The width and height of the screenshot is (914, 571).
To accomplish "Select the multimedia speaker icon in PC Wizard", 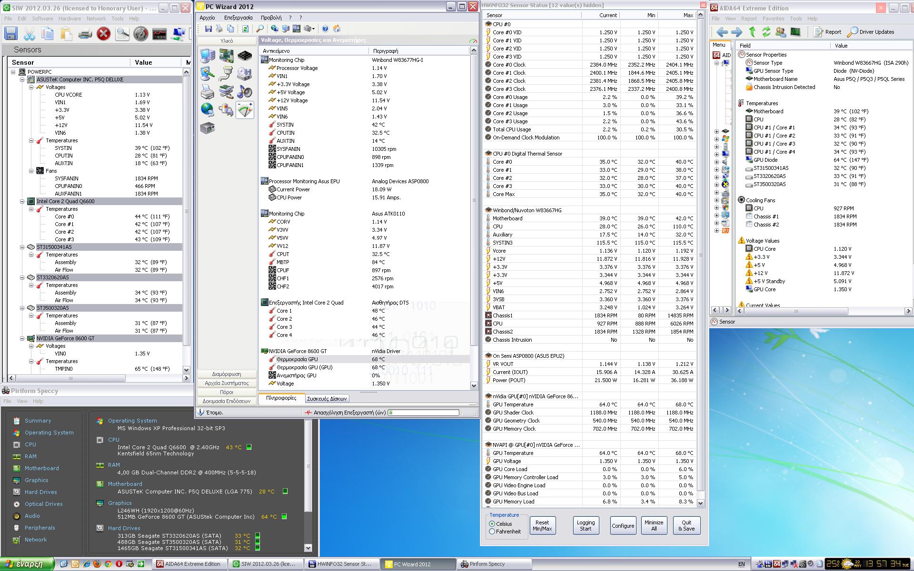I will pyautogui.click(x=245, y=92).
